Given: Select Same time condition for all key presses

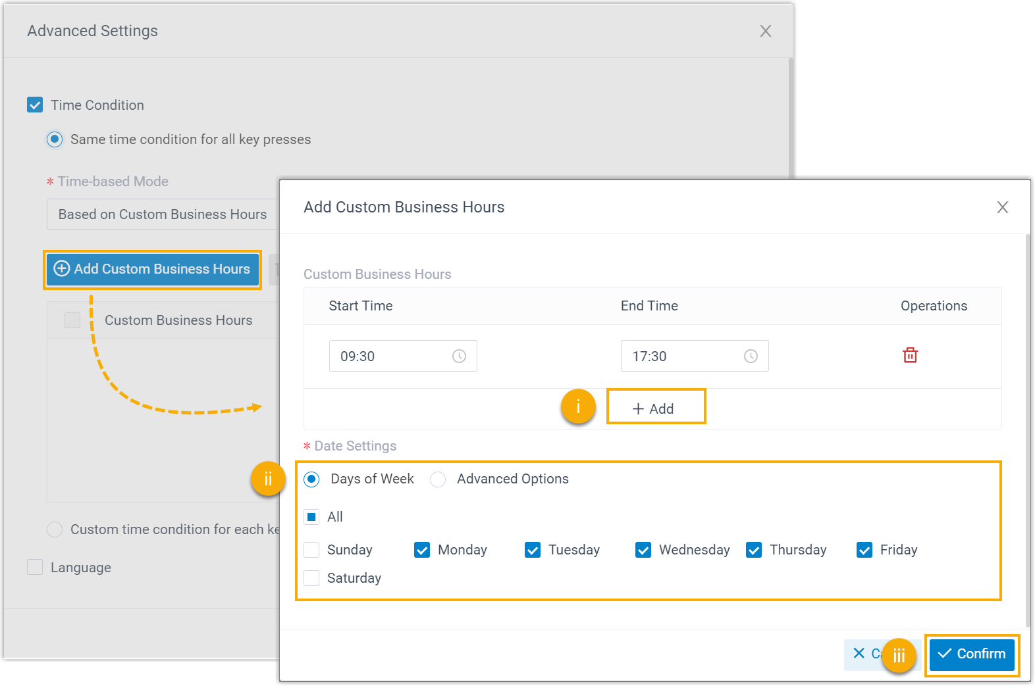Looking at the screenshot, I should [x=55, y=139].
